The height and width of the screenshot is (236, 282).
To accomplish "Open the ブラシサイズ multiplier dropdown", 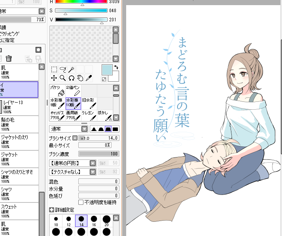I will point(75,138).
